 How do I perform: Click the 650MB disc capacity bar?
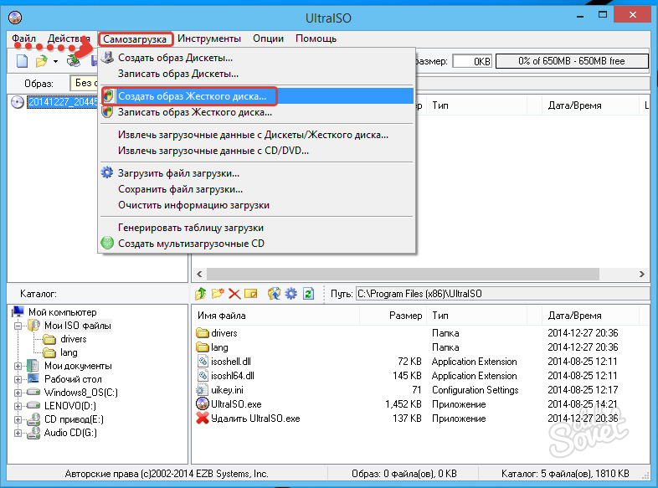tap(572, 61)
